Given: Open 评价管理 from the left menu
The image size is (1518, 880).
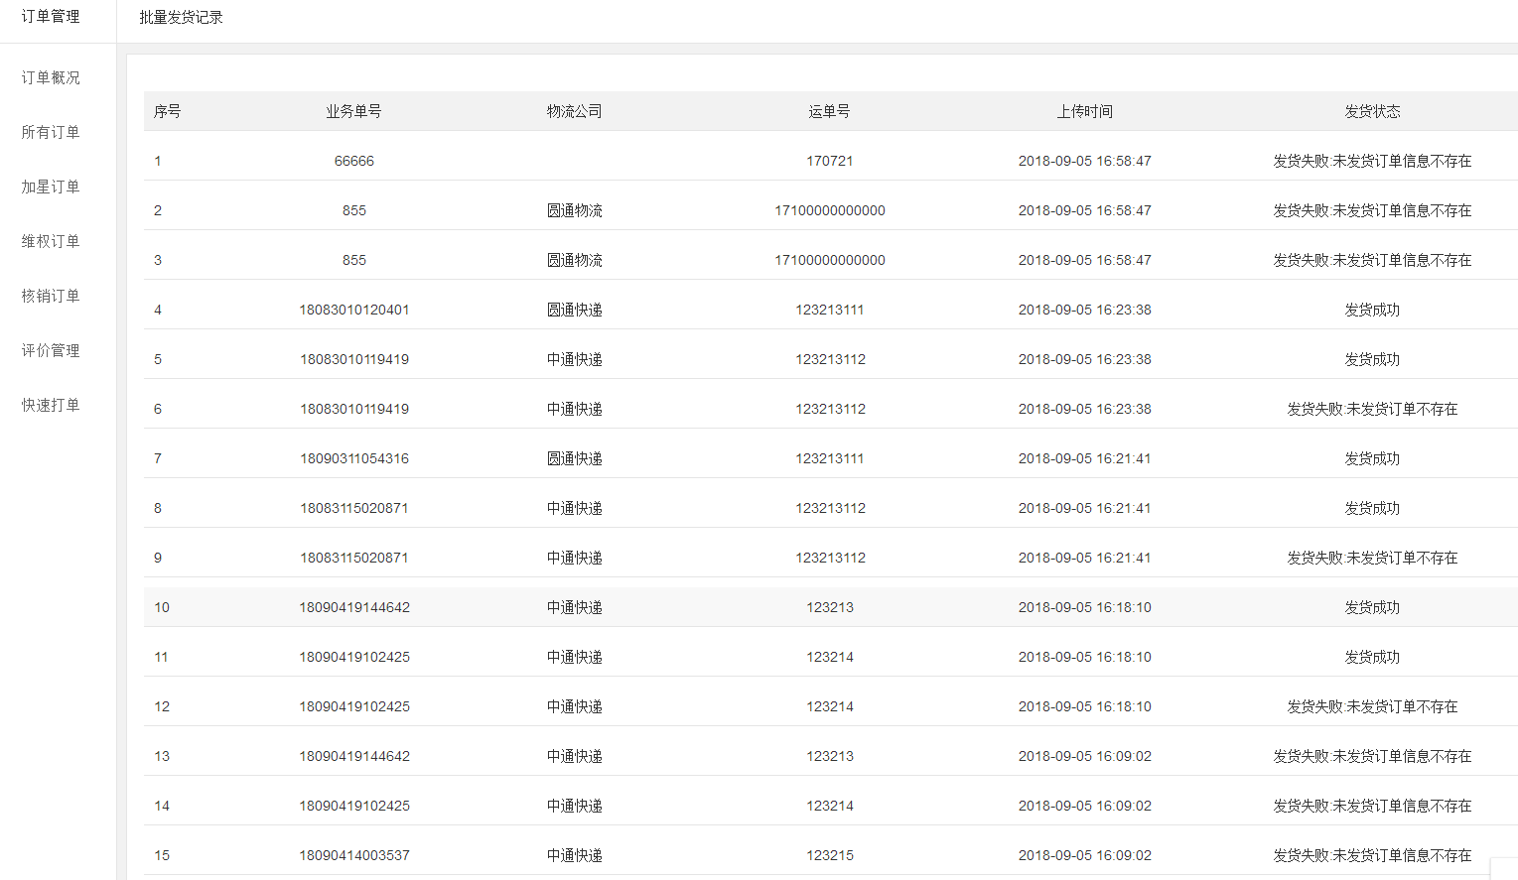Looking at the screenshot, I should [51, 350].
